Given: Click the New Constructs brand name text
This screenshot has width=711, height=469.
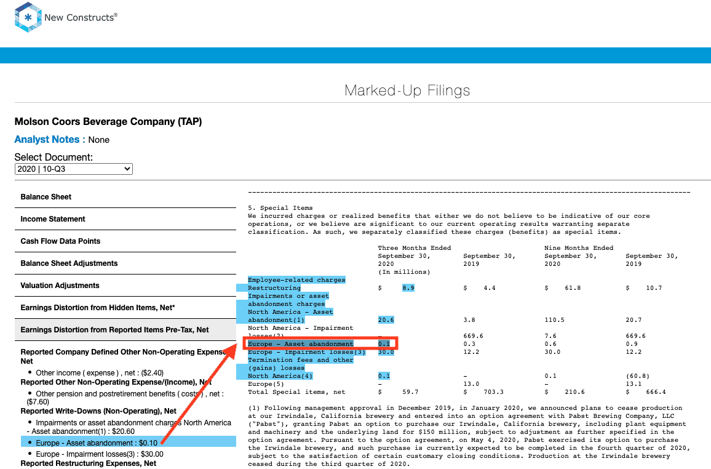Looking at the screenshot, I should (x=81, y=18).
